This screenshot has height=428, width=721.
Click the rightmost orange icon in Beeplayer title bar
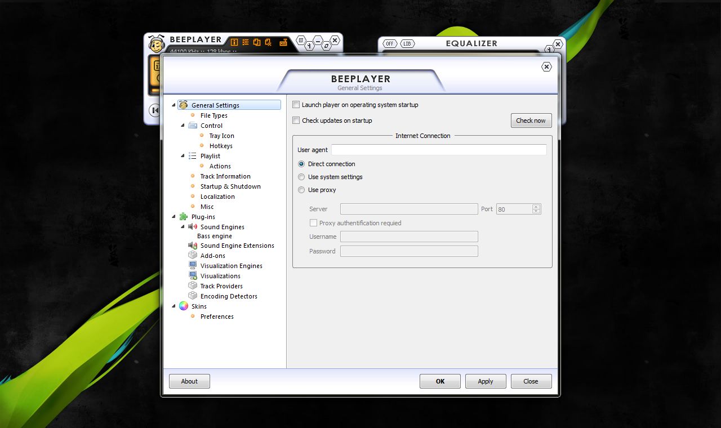pos(283,42)
